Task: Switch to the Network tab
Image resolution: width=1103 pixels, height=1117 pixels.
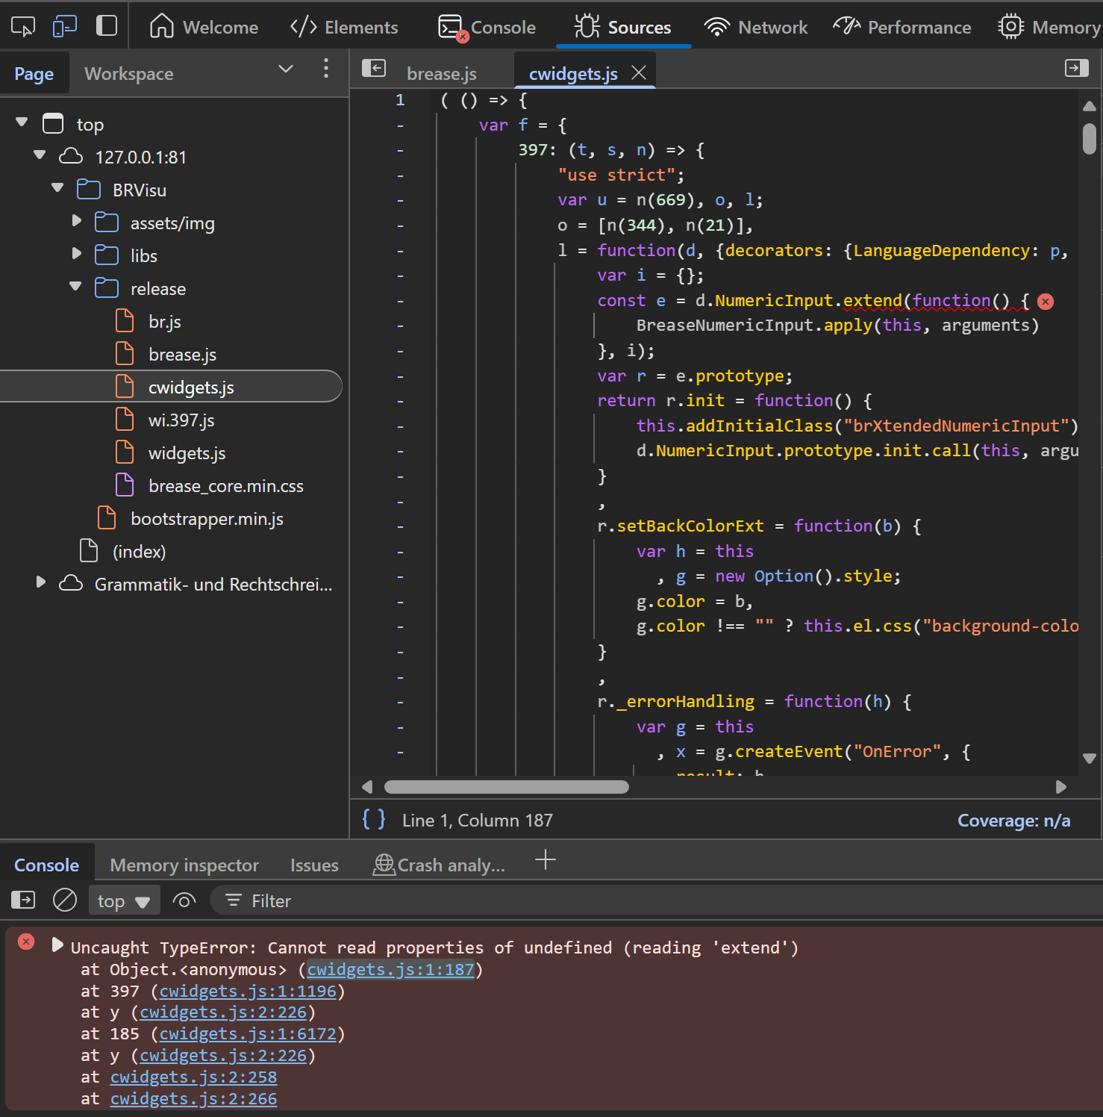Action: coord(756,28)
